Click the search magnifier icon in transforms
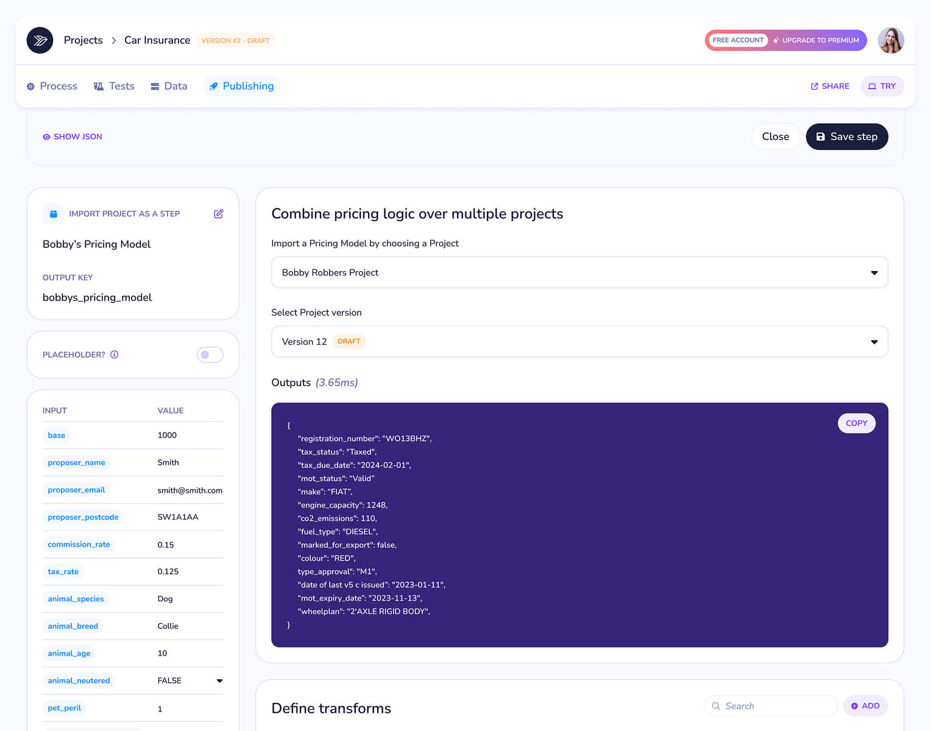Screen dimensions: 931x731 coord(716,706)
